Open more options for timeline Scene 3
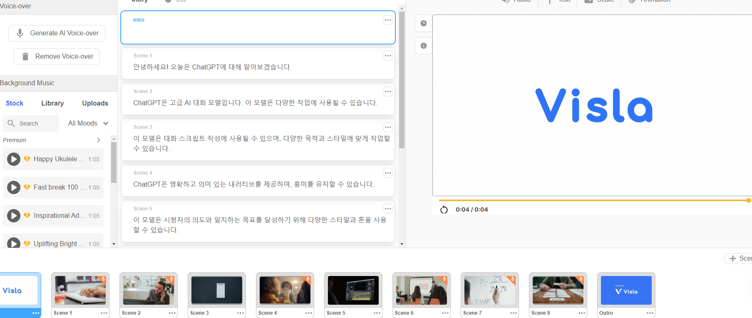 (241, 313)
